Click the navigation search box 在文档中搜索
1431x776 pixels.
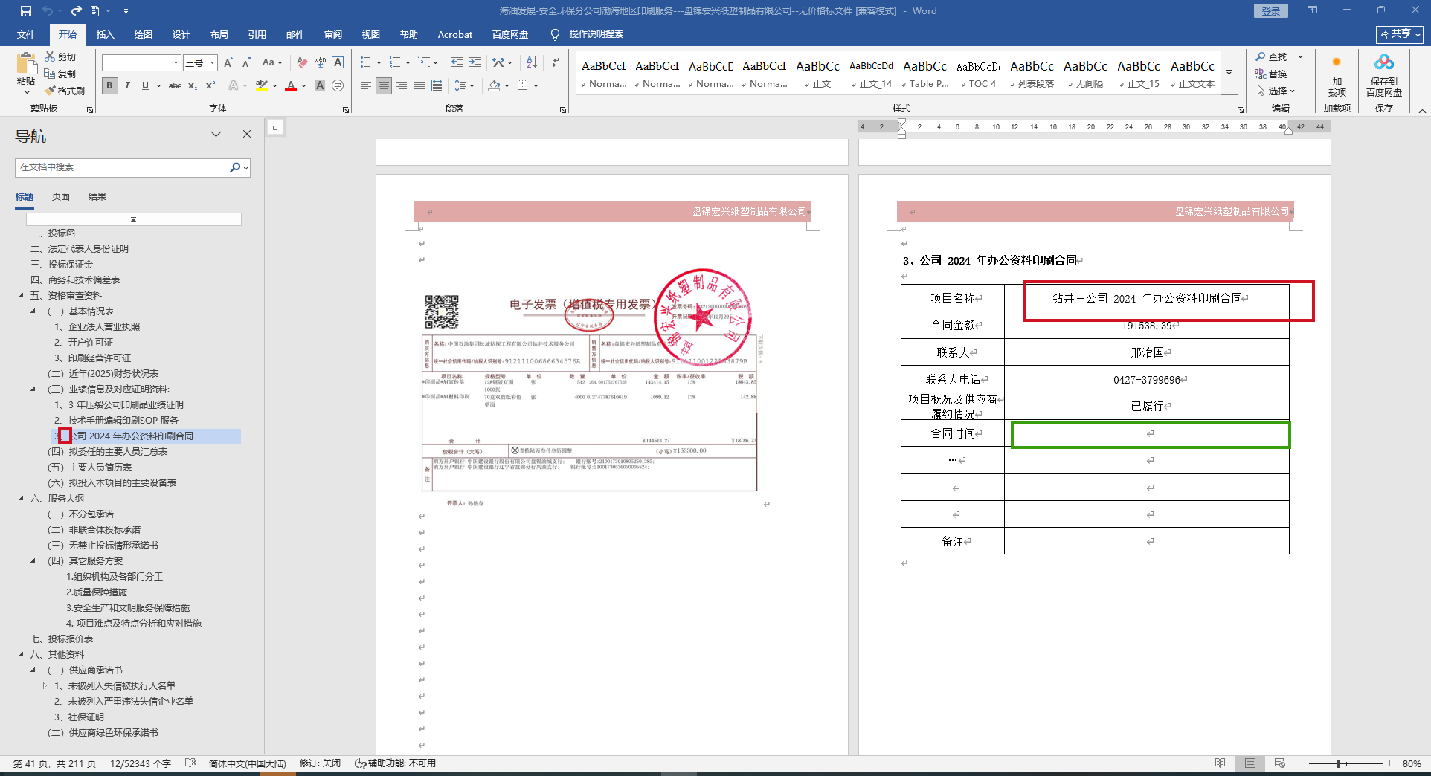click(123, 167)
